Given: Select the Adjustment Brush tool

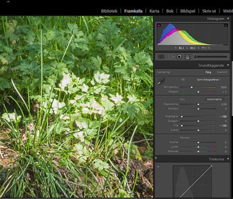Looking at the screenshot, I should coord(211,57).
